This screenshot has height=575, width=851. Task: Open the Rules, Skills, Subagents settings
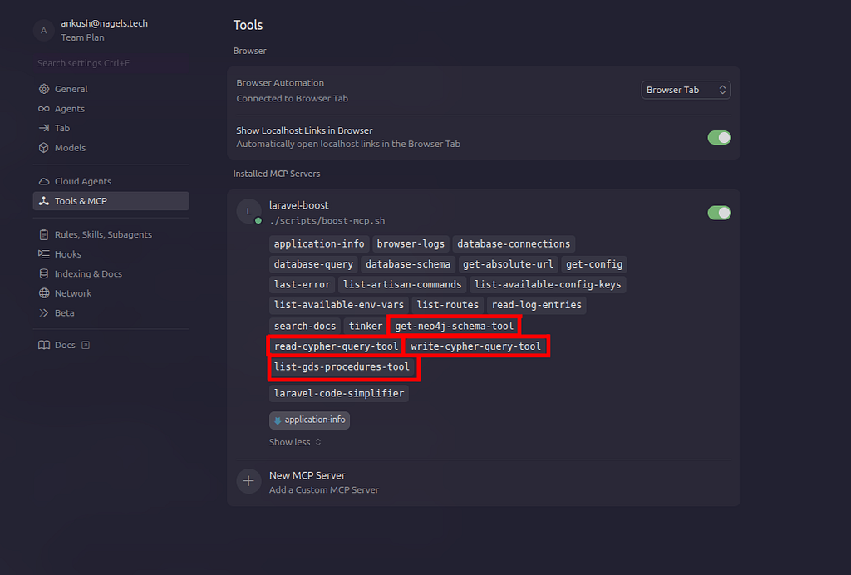click(x=103, y=234)
